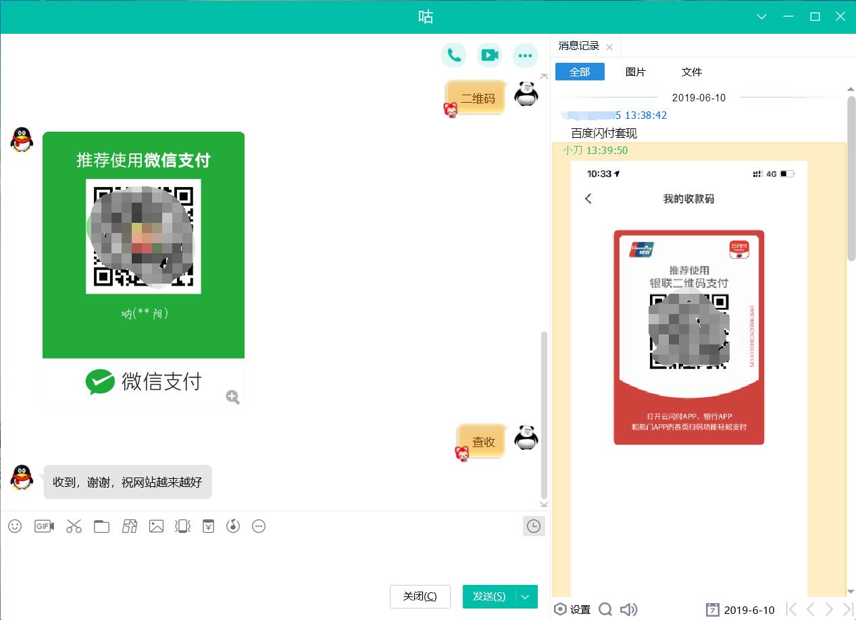The height and width of the screenshot is (620, 856).
Task: Click the message record panel scrollbar
Action: tap(851, 179)
